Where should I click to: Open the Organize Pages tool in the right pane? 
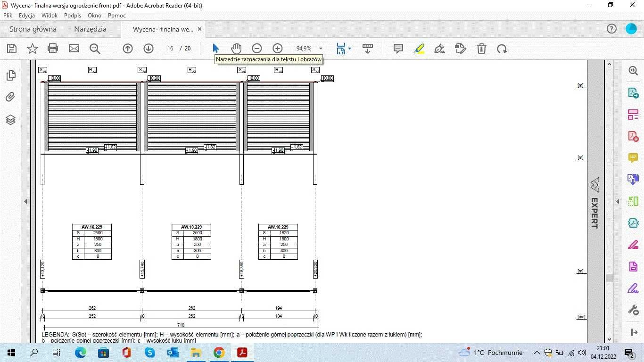pos(633,201)
